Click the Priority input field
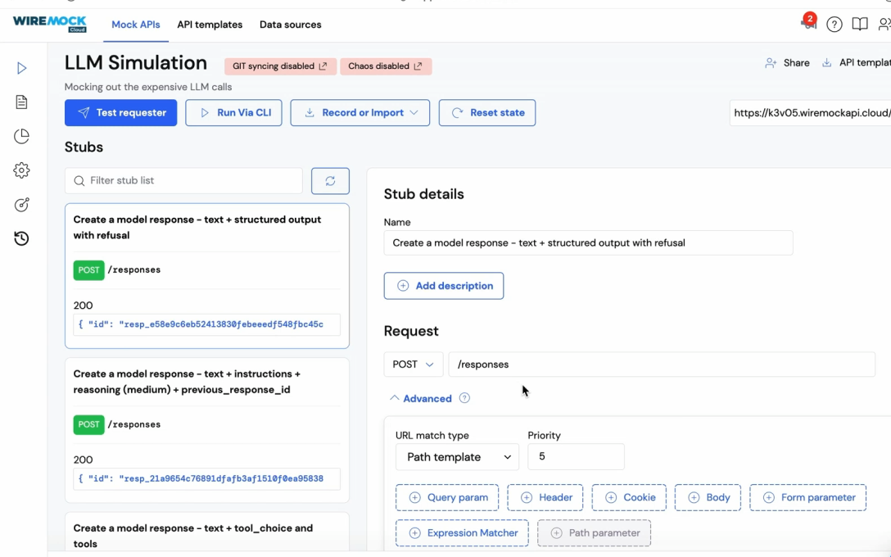Screen dimensions: 891x557 click(x=577, y=456)
